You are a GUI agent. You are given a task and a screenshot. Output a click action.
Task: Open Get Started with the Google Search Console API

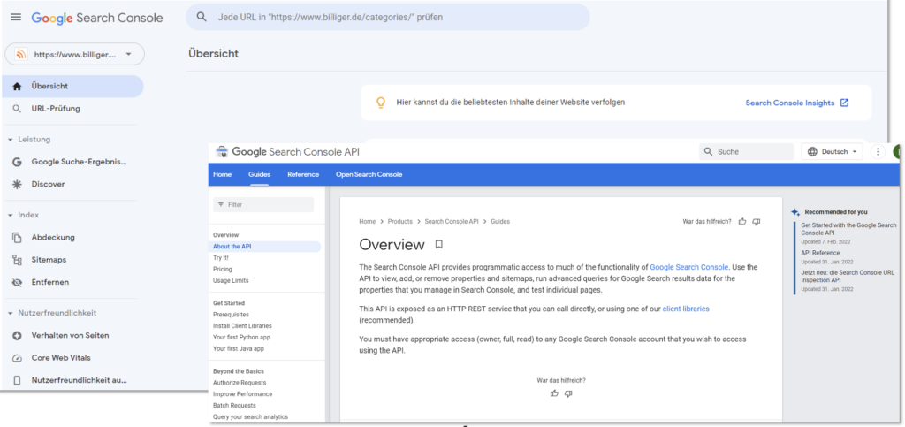[x=848, y=228]
